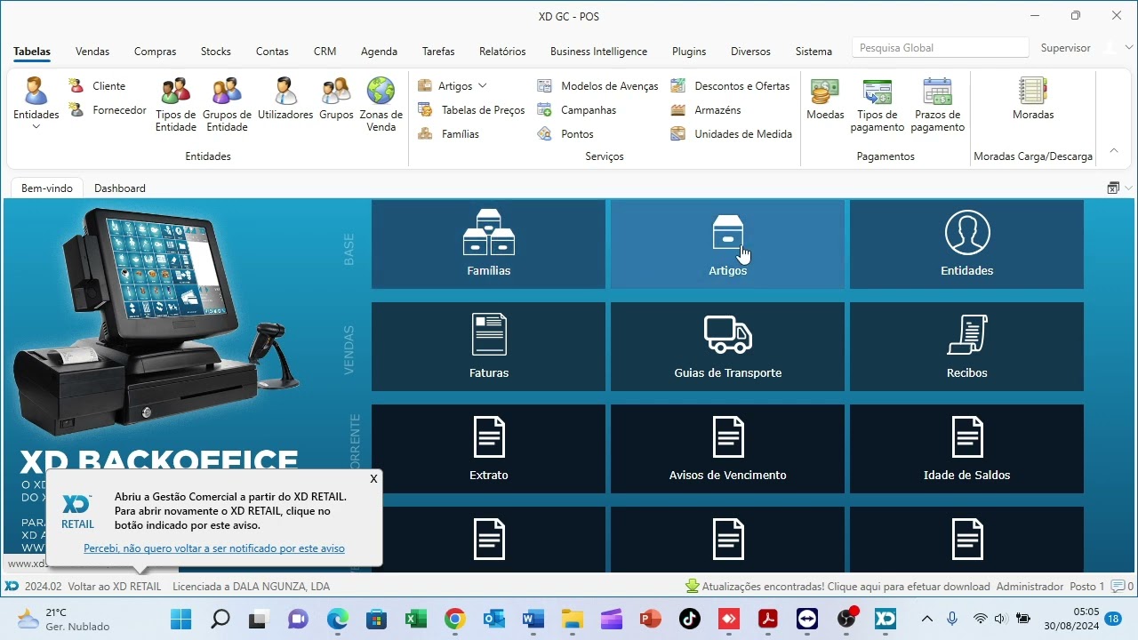Open Zonas de Venda
Viewport: 1138px width, 640px height.
click(x=381, y=105)
